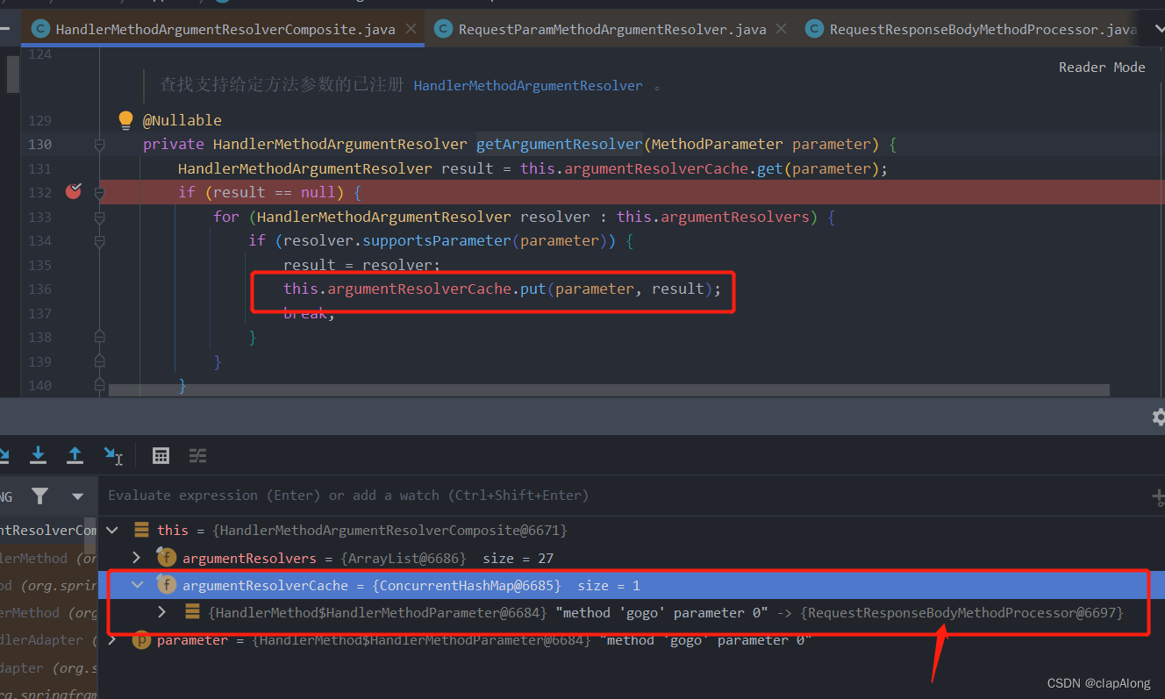Image resolution: width=1165 pixels, height=699 pixels.
Task: Switch to HandlerMethodArgumentResolverComposite.java tab
Action: [x=224, y=30]
